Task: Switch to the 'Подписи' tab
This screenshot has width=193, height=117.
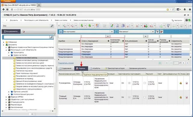Action: pyautogui.click(x=81, y=68)
